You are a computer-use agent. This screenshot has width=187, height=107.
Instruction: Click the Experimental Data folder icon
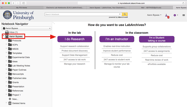pyautogui.click(x=10, y=57)
